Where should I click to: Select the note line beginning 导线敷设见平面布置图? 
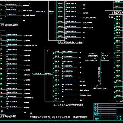58,117
